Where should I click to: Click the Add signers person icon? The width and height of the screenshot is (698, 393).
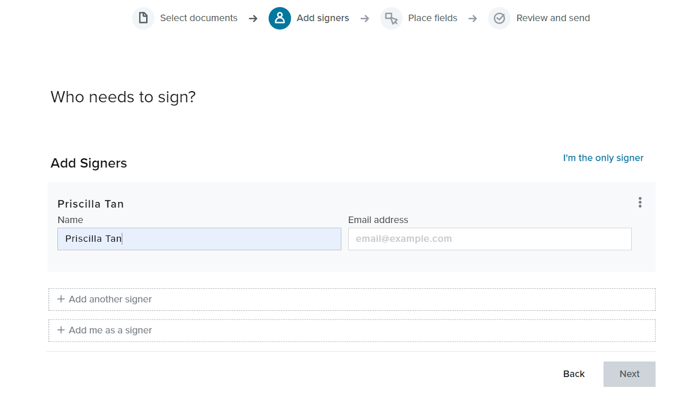pos(280,18)
